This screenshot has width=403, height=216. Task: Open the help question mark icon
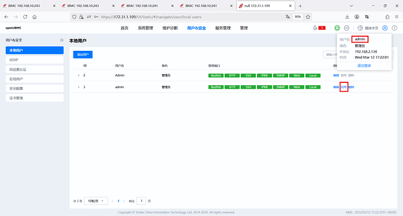[394, 28]
